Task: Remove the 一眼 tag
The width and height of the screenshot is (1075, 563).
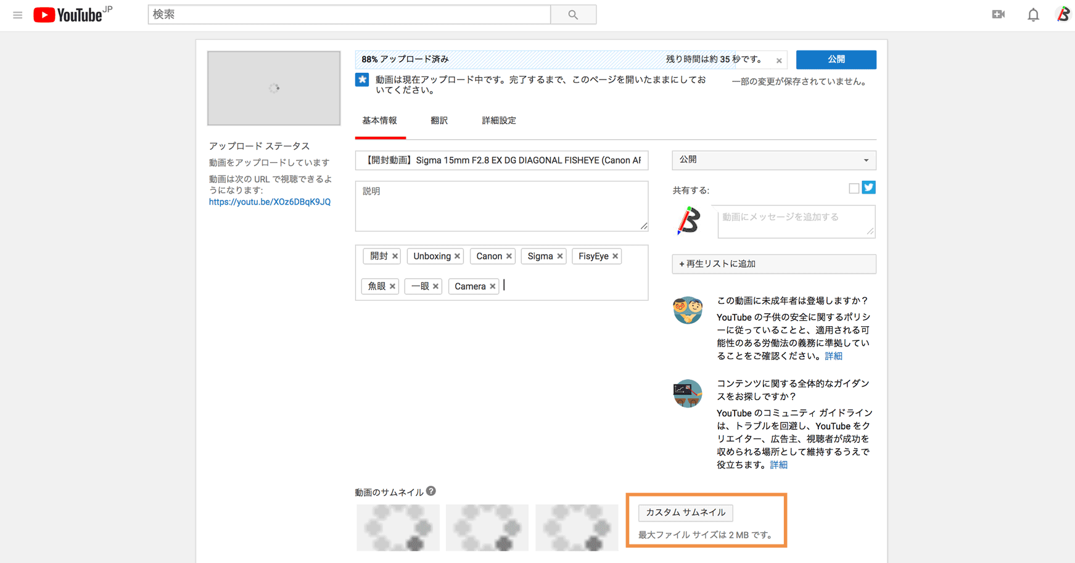Action: (435, 287)
